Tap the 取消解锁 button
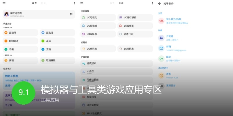Image resolution: width=233 pixels, height=116 pixels. (57, 60)
